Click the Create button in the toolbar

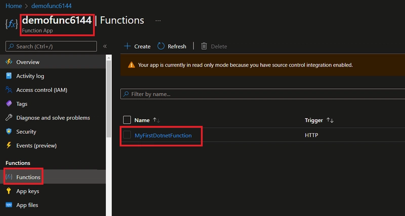(x=137, y=46)
